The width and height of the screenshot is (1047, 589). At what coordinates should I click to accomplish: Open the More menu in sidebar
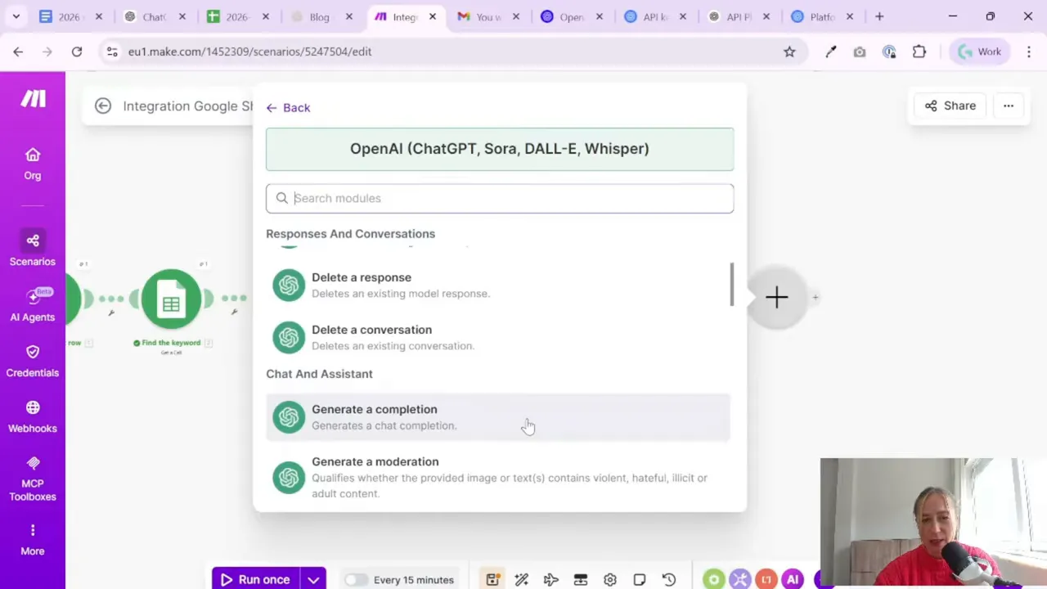[x=33, y=540]
